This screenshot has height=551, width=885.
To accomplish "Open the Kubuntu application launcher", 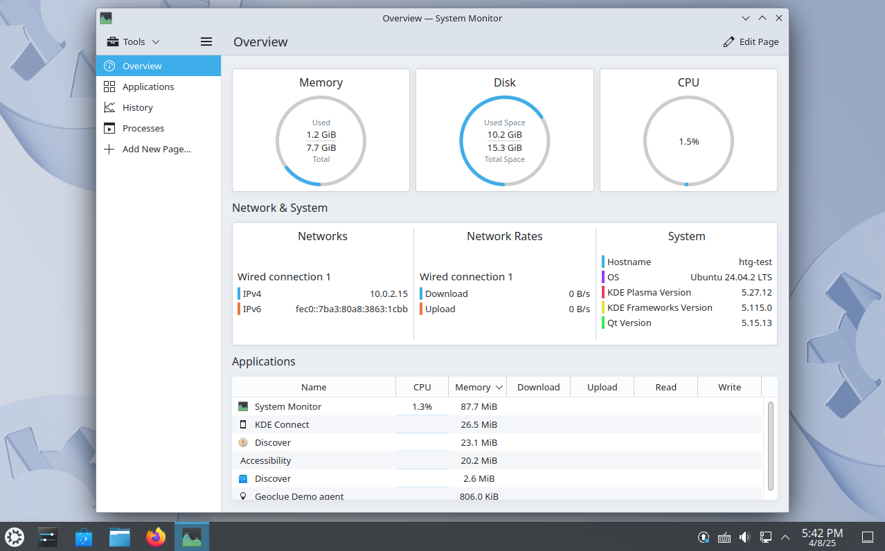I will (x=14, y=536).
